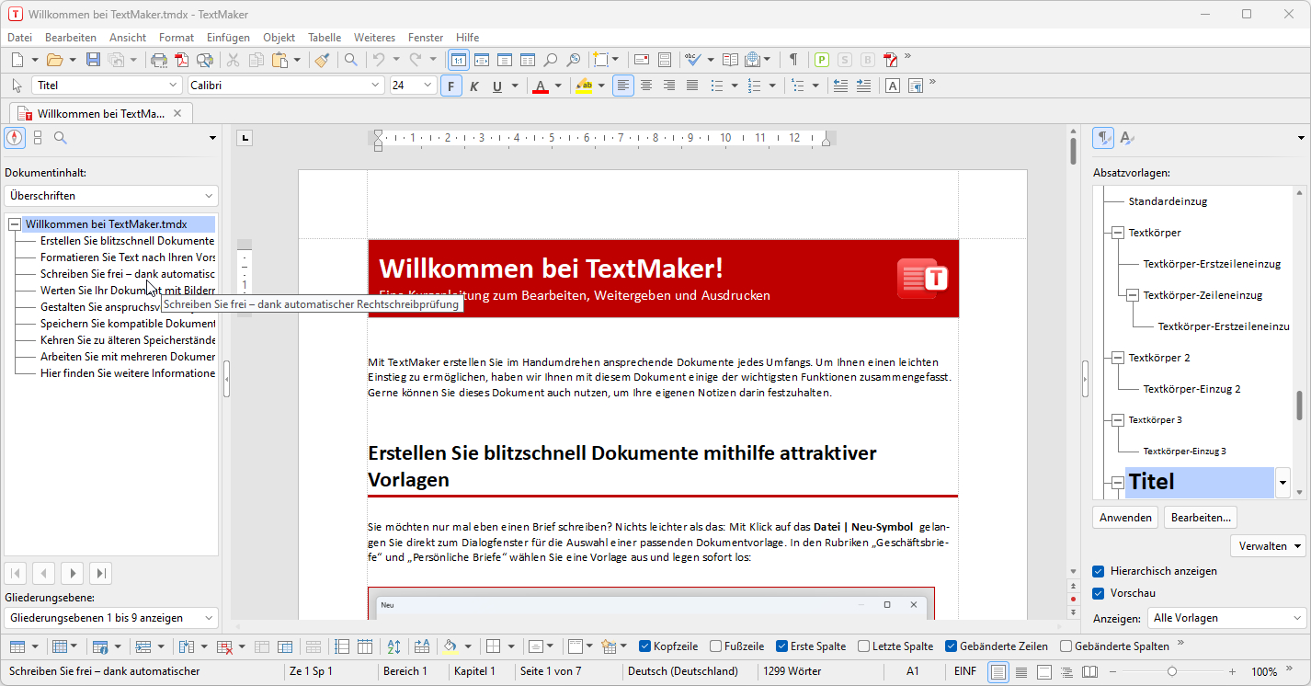Toggle italic formatting (K button)
This screenshot has width=1311, height=686.
click(x=474, y=86)
